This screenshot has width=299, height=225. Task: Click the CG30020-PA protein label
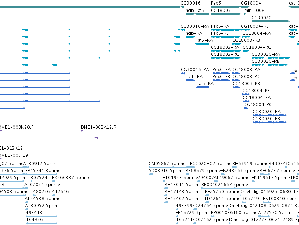[x=267, y=112]
